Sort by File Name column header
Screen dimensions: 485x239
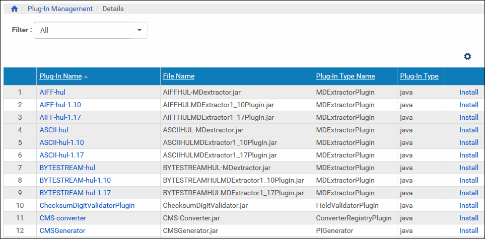tap(179, 76)
